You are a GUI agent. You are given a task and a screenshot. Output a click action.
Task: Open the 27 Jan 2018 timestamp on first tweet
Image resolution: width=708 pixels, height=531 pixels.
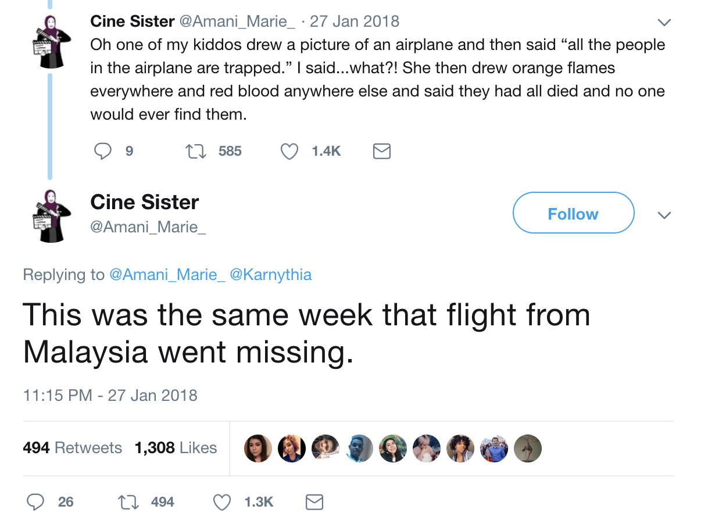click(x=355, y=21)
